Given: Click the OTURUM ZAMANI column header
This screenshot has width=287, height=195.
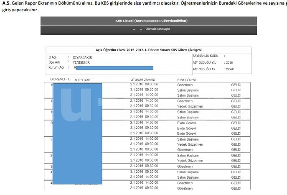Looking at the screenshot, I should (x=143, y=80).
